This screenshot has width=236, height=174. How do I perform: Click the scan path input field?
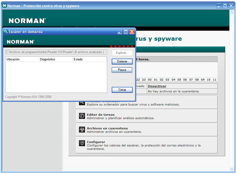tap(56, 52)
